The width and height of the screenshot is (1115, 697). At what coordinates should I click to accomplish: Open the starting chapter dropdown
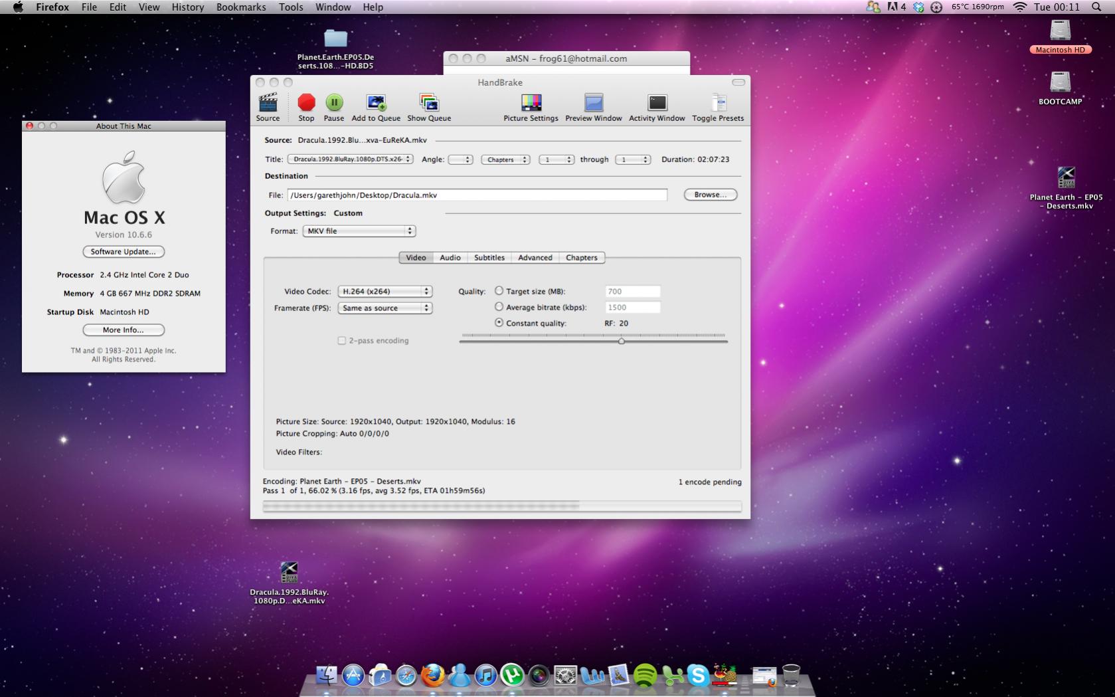pyautogui.click(x=556, y=159)
